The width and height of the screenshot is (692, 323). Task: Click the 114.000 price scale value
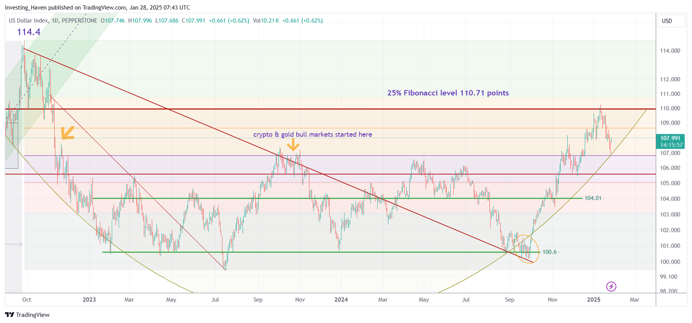(x=670, y=51)
